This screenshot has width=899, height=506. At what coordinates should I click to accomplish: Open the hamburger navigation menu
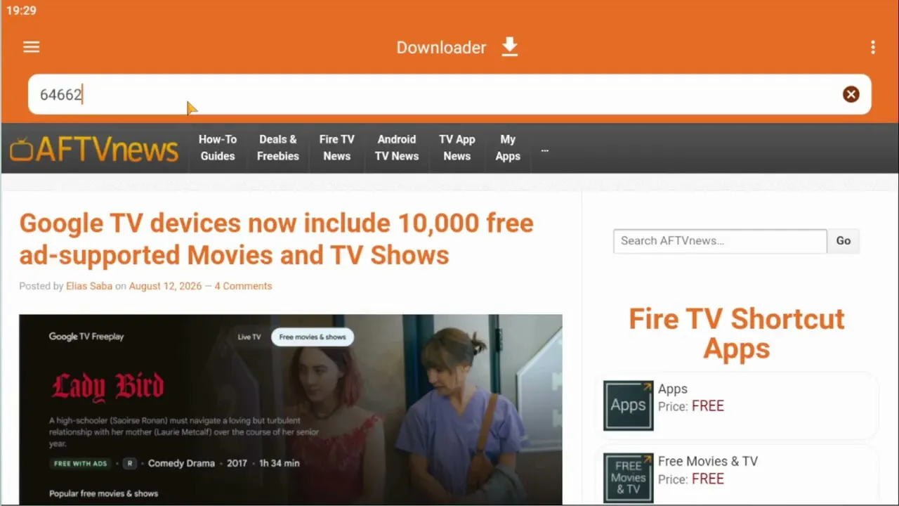[31, 47]
